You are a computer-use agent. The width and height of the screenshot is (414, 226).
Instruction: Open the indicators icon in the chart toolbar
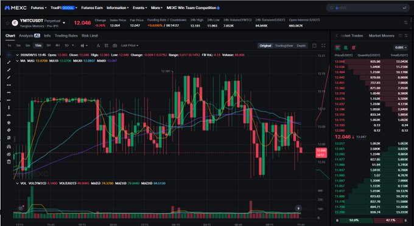point(98,46)
